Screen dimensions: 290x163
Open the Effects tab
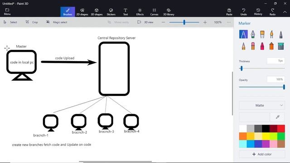click(140, 12)
